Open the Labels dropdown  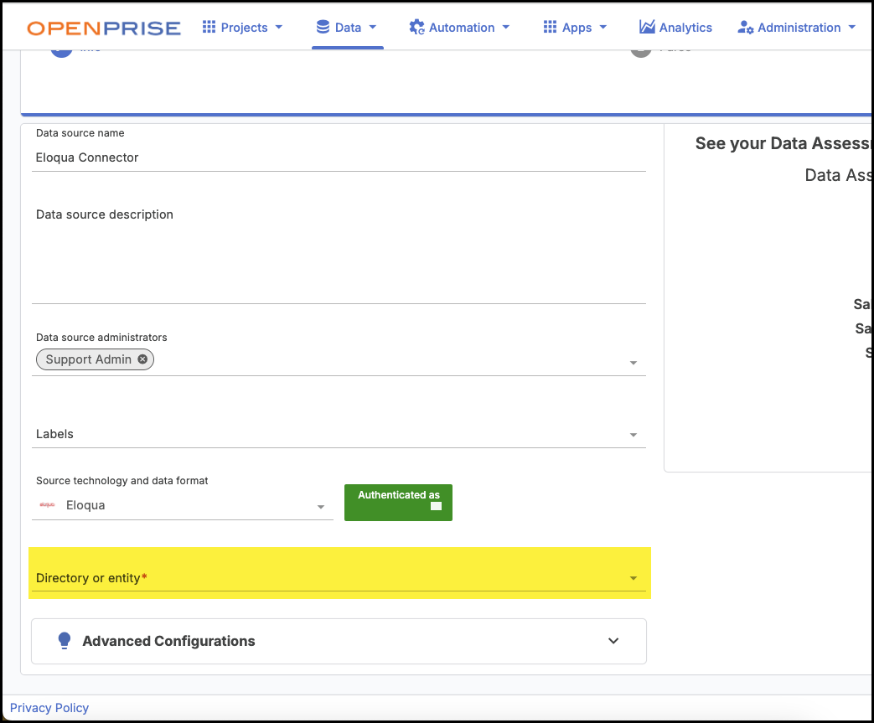339,434
